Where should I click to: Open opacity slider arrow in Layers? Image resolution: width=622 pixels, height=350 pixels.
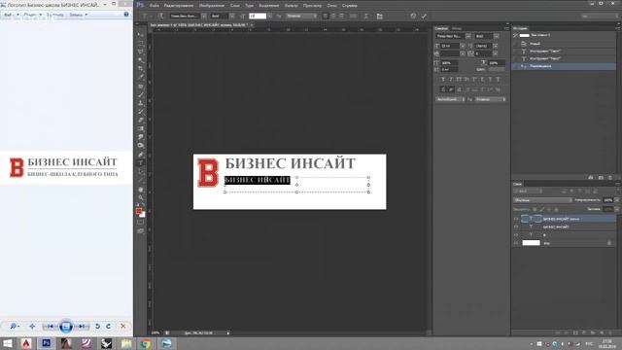coord(616,200)
